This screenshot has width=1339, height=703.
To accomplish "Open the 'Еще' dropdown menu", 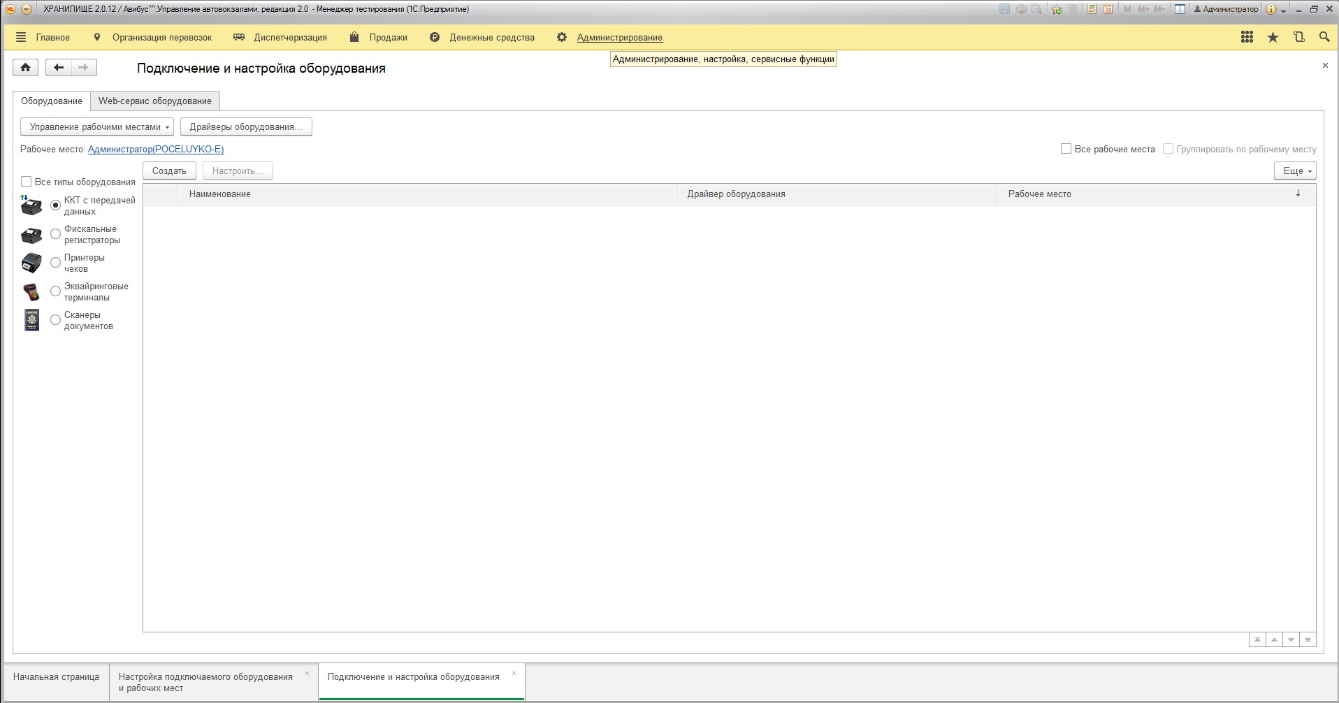I will coord(1295,171).
